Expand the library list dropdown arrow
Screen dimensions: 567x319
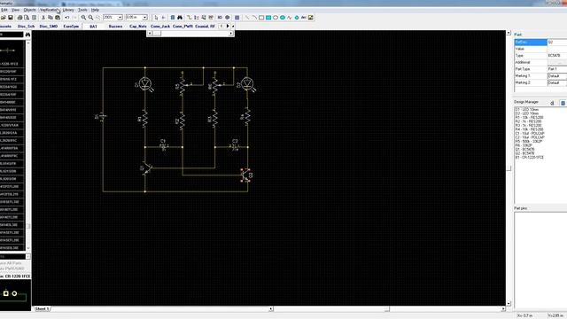27,256
